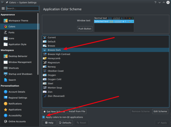Click the Reset button
Image resolution: width=171 pixels, height=127 pixels.
(x=81, y=123)
